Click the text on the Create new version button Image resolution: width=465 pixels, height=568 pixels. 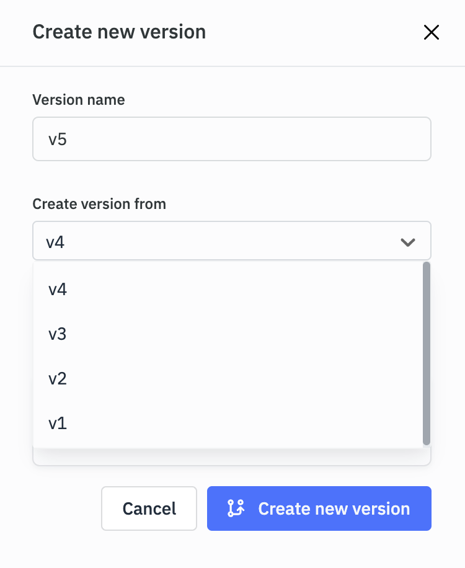334,508
